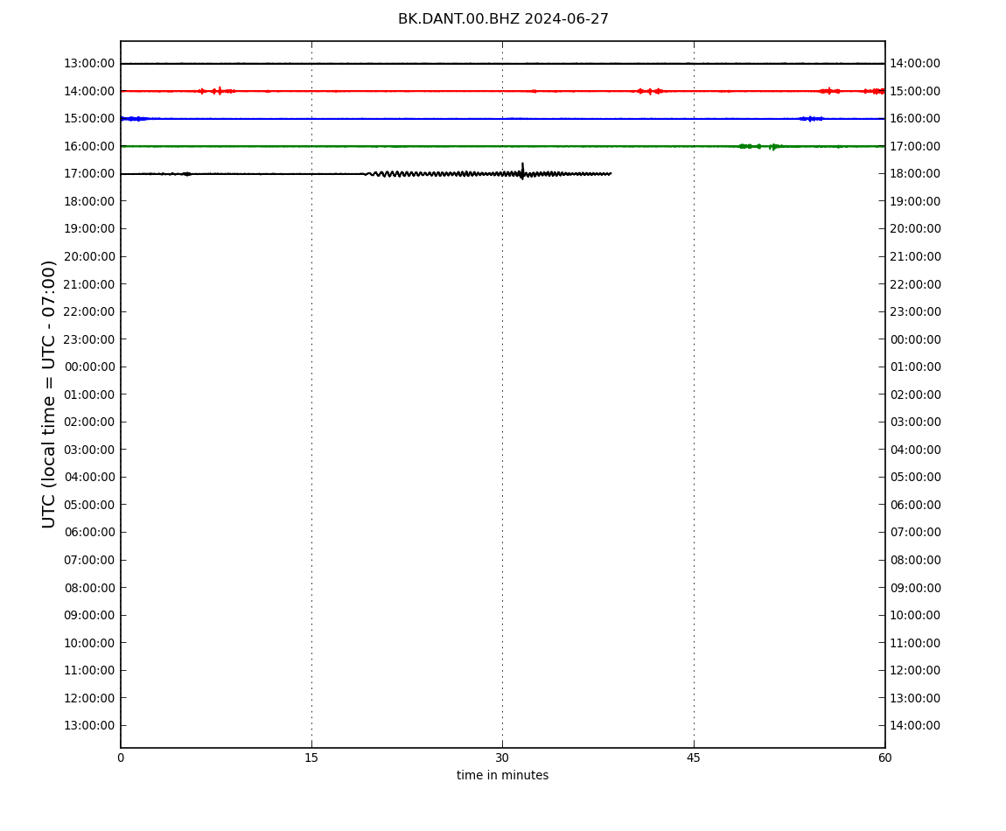Click right-axis label 19:00:00
Screen dimensions: 1006x831
tap(915, 201)
